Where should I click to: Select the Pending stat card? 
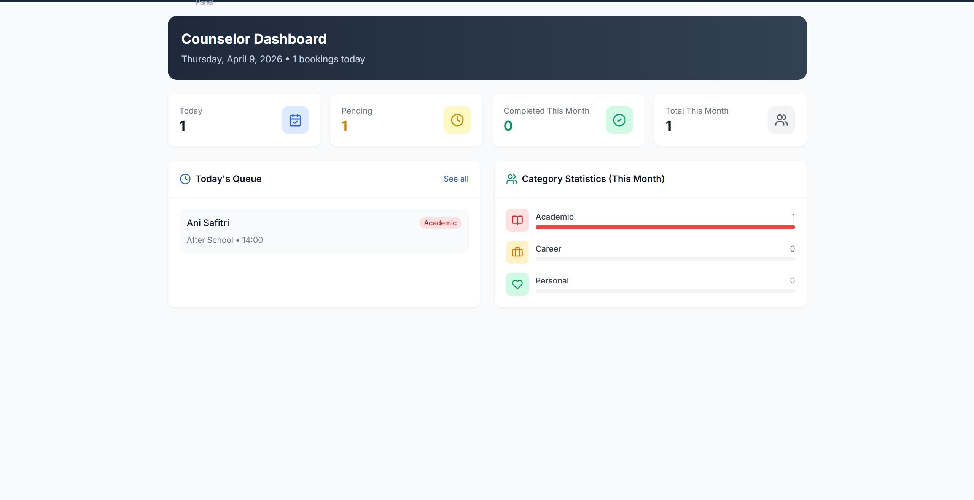point(406,120)
